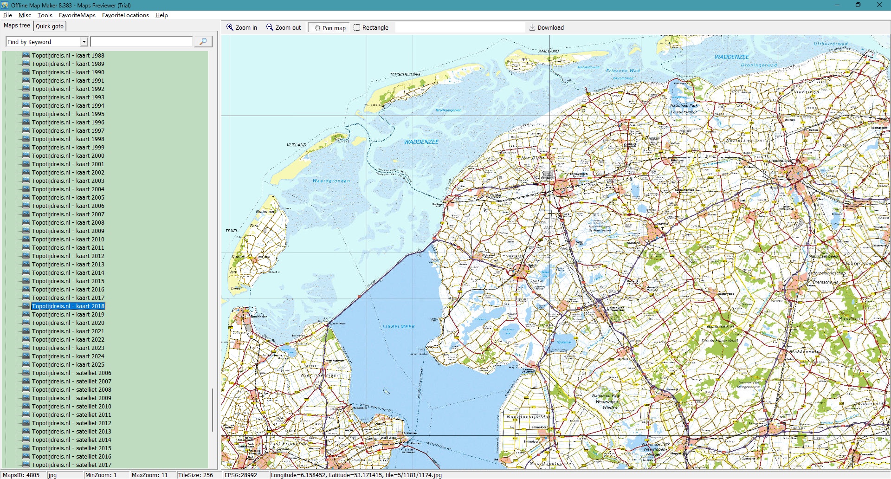
Task: Click the Zoom out magnifier icon
Action: [x=270, y=27]
